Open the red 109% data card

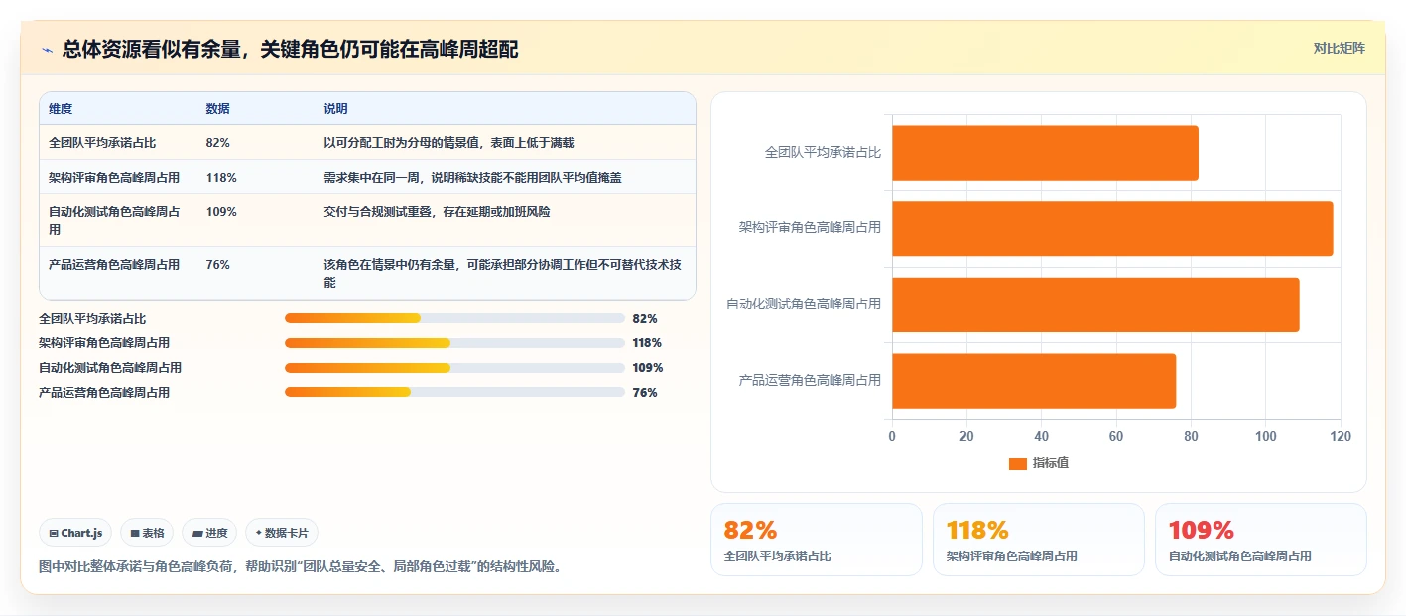(x=1260, y=540)
